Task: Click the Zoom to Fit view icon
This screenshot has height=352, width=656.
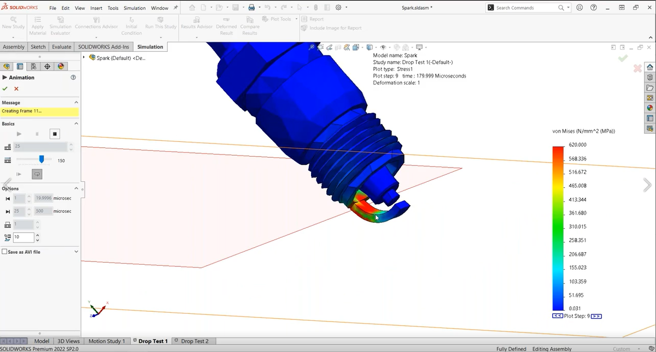Action: [312, 47]
